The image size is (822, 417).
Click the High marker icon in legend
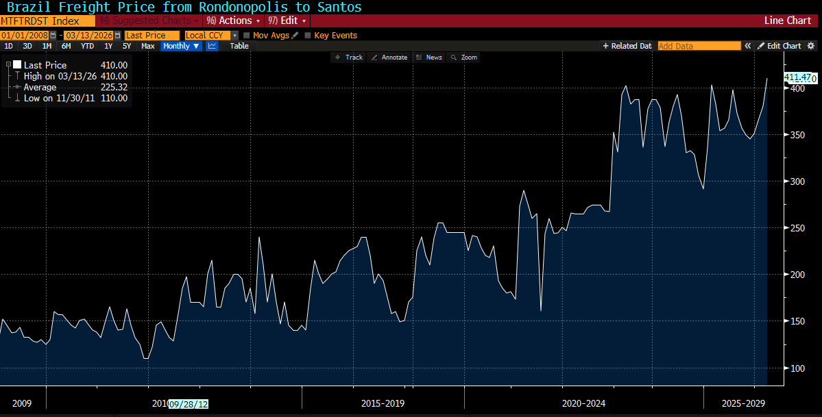tap(17, 76)
